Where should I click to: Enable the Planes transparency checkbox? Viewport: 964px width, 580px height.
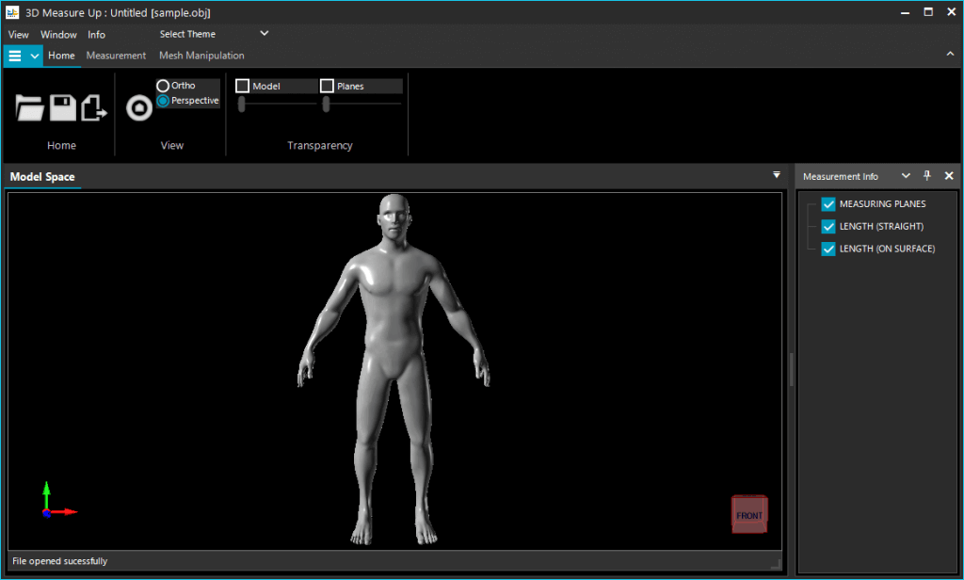pyautogui.click(x=328, y=85)
